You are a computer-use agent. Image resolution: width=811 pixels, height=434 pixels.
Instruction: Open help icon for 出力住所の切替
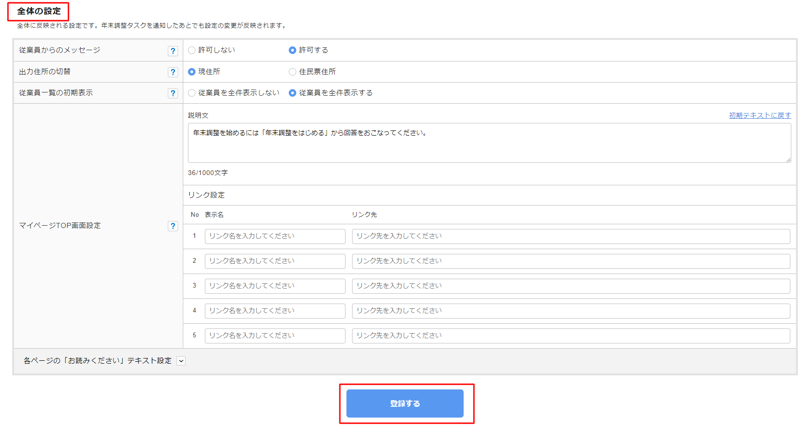pos(173,72)
